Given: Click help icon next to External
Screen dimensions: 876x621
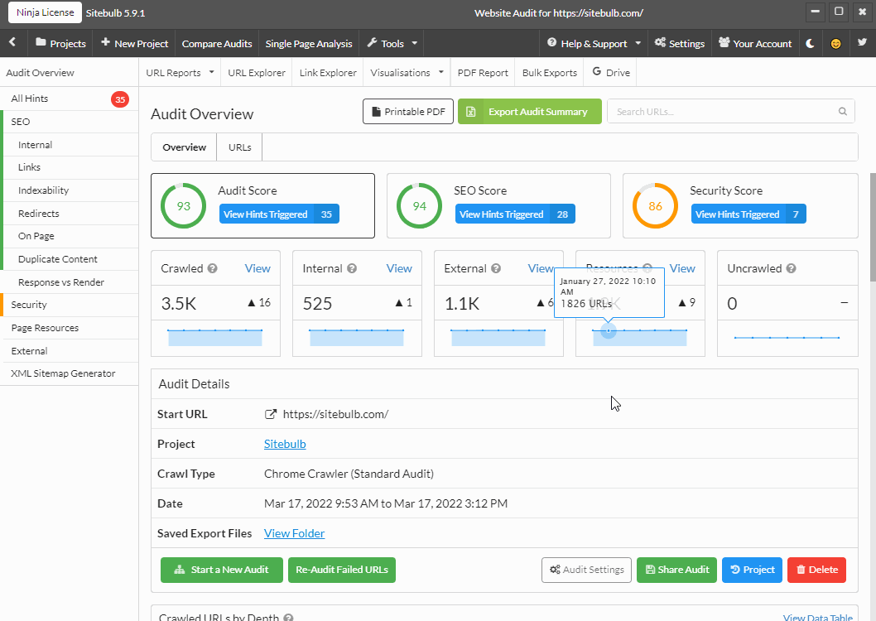Looking at the screenshot, I should click(496, 268).
